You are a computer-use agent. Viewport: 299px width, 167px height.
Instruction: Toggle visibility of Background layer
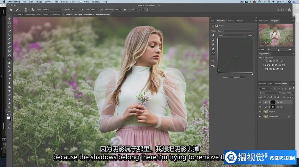(260, 117)
